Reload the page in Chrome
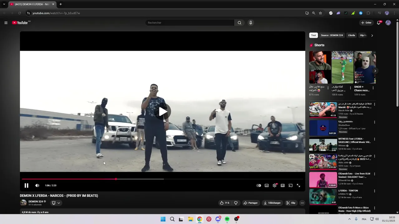 19,13
